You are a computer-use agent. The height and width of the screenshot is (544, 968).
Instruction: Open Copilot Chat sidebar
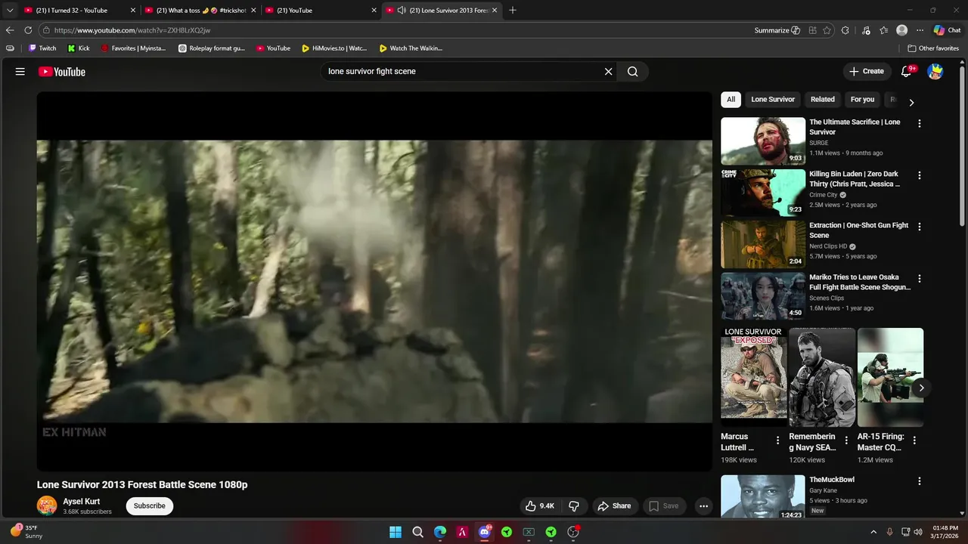(x=947, y=30)
